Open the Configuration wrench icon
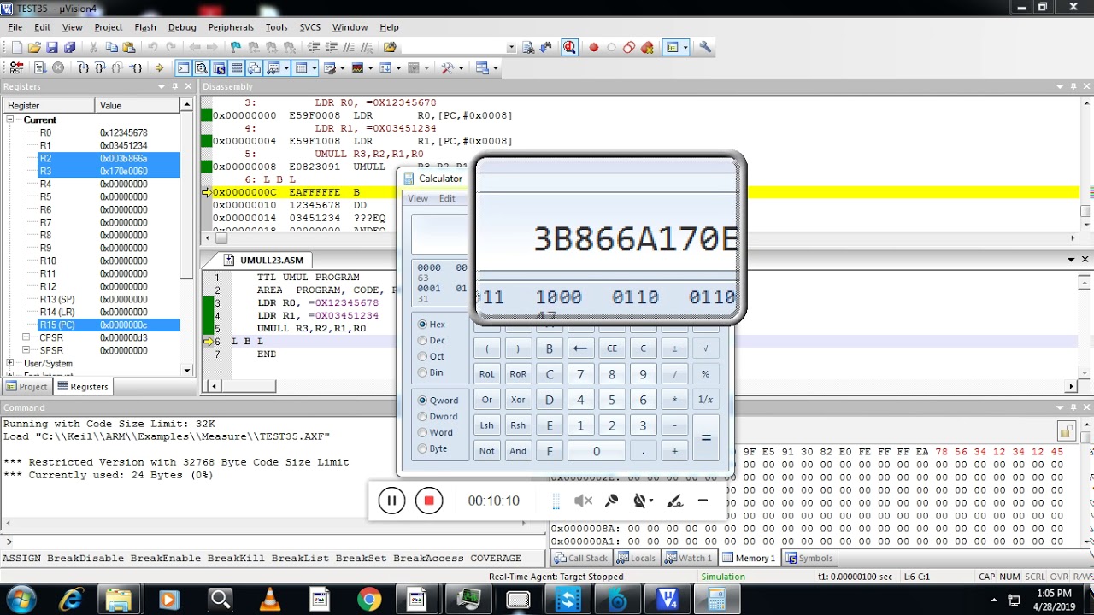This screenshot has height=615, width=1094. [705, 48]
